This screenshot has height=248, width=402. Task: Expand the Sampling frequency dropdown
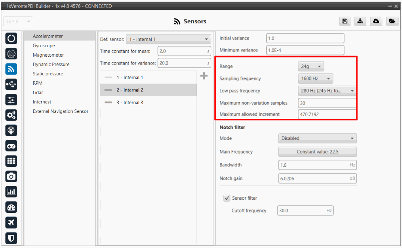pyautogui.click(x=315, y=78)
